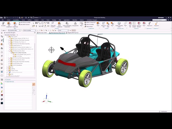This screenshot has width=172, height=129.
Task: Open the No Selection Filter dropdown
Action: click(14, 30)
